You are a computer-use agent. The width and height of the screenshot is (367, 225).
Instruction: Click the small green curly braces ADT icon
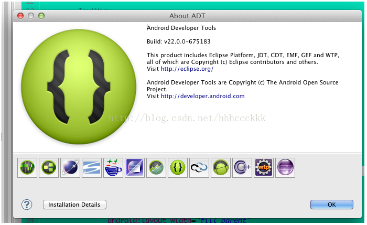pyautogui.click(x=178, y=168)
